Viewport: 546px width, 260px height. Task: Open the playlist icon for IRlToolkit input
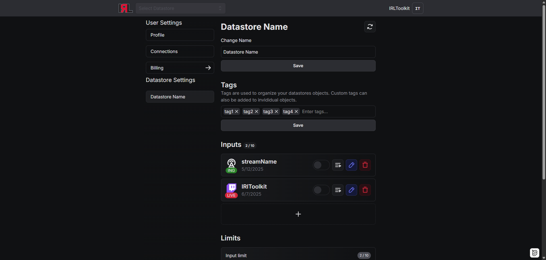[x=338, y=190]
